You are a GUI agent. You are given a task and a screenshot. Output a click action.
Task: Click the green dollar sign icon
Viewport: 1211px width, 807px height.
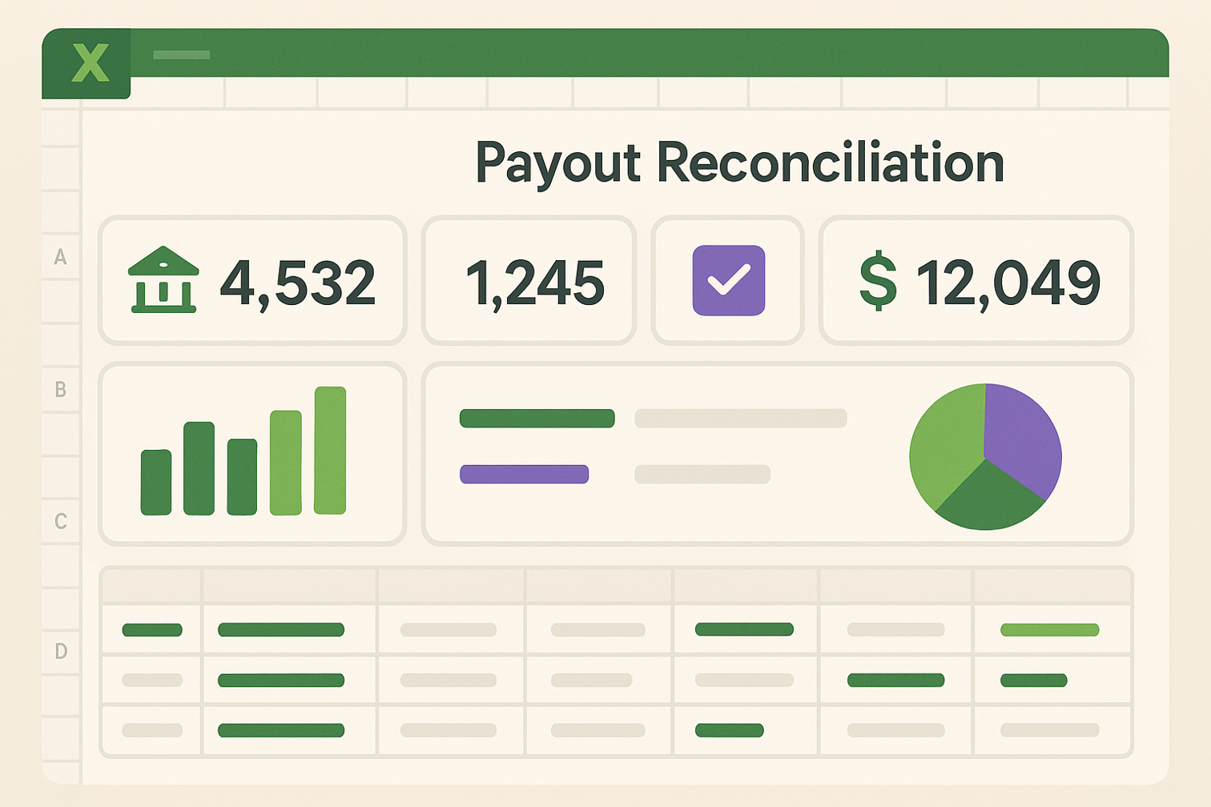pyautogui.click(x=878, y=280)
